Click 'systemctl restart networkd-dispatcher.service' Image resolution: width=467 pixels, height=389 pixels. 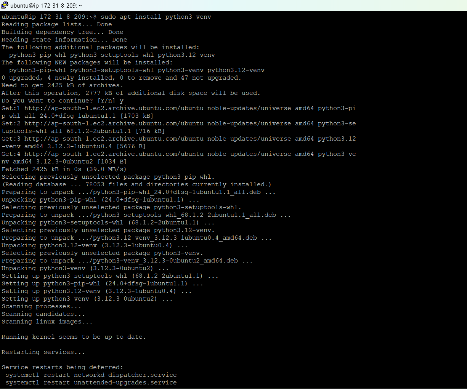pos(91,375)
